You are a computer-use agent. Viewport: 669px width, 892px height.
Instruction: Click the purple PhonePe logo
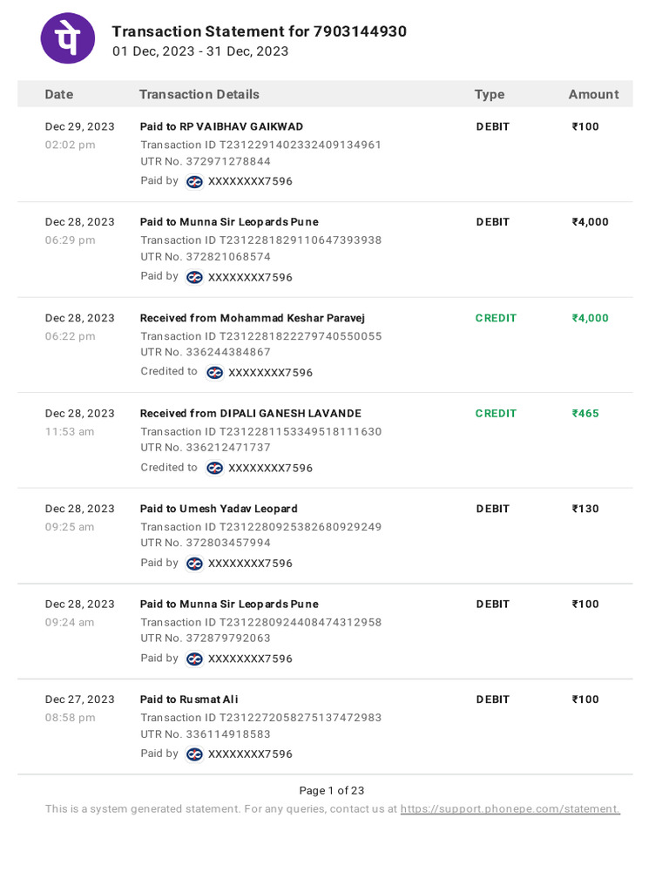coord(68,39)
